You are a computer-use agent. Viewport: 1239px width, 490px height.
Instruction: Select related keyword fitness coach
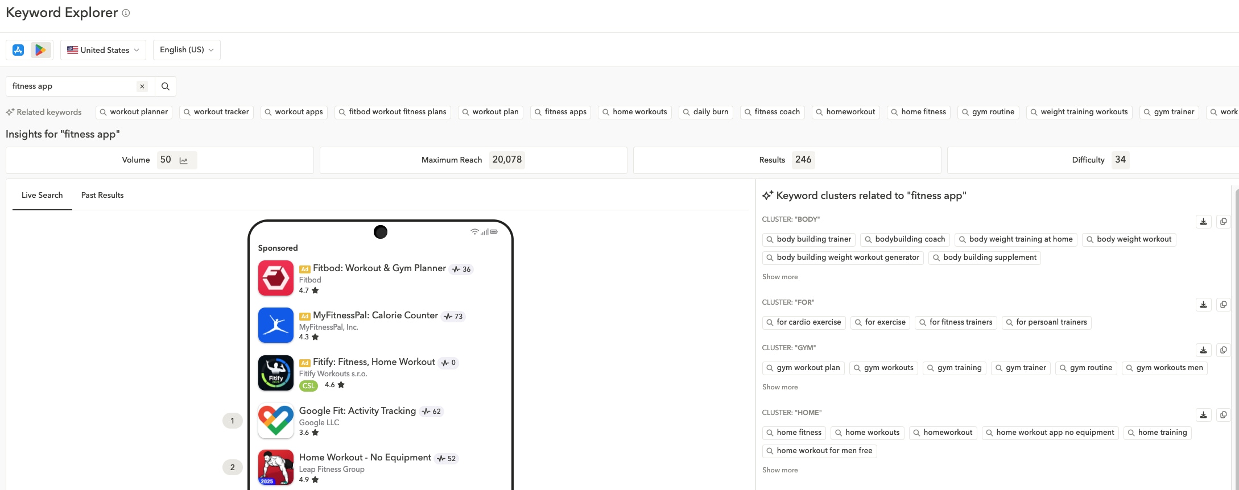(773, 112)
